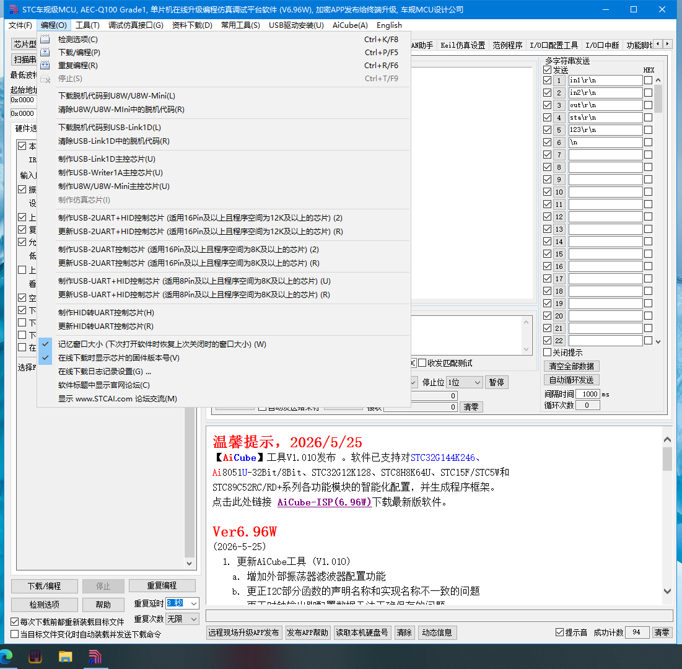Toggle 在线下载时显示芯片的固件版本号 option
The height and width of the screenshot is (669, 682).
(224, 357)
